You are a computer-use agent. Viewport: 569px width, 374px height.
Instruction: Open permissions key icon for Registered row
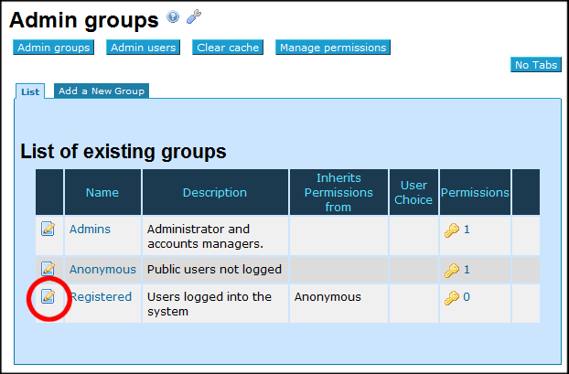pyautogui.click(x=451, y=297)
